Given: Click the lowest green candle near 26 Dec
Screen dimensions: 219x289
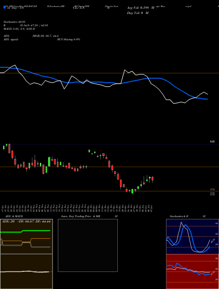Looking at the screenshot, I should pyautogui.click(x=132, y=191).
